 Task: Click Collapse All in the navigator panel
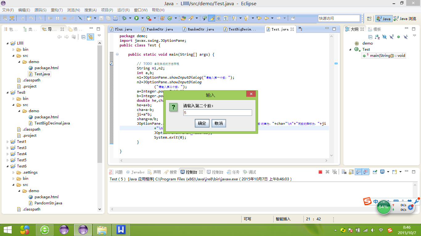click(83, 37)
